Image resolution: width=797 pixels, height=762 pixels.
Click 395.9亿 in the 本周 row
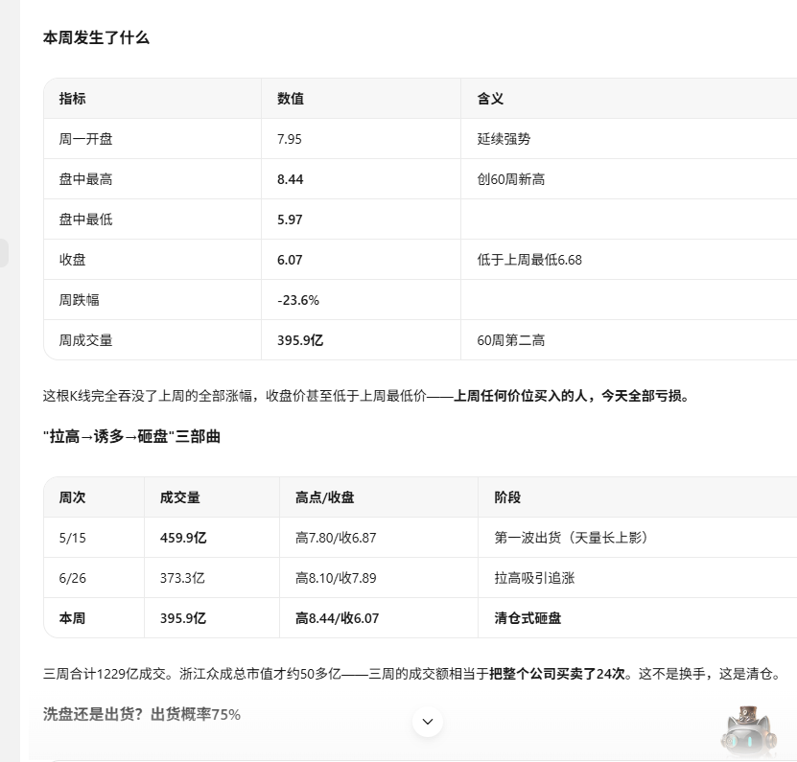coord(183,617)
